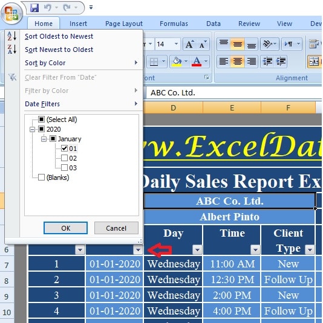Select row 7 header
The height and width of the screenshot is (323, 323).
tap(7, 265)
